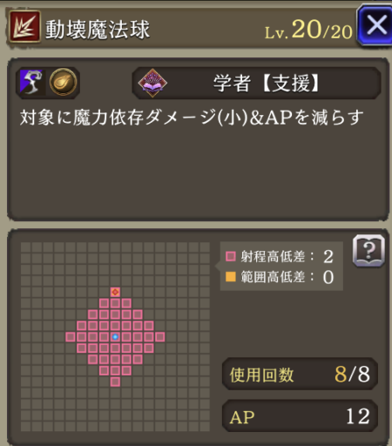Click the 動壊魔法球 skill name title

click(98, 30)
